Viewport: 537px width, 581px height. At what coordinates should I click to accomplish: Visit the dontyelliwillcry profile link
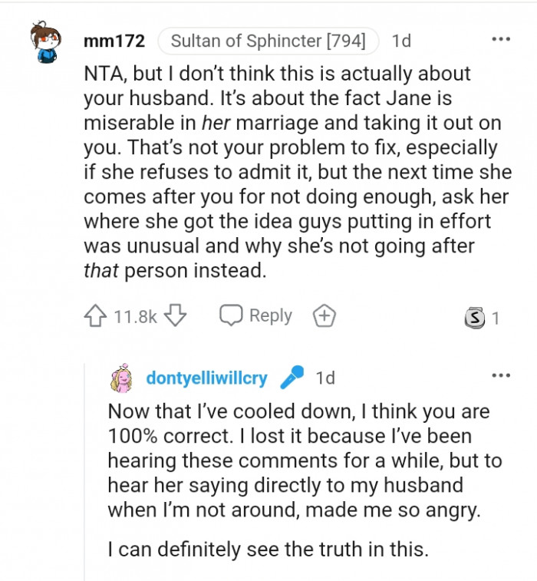pyautogui.click(x=206, y=378)
